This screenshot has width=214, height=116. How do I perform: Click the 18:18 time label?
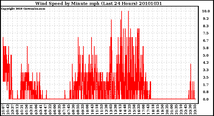[x=153, y=110]
